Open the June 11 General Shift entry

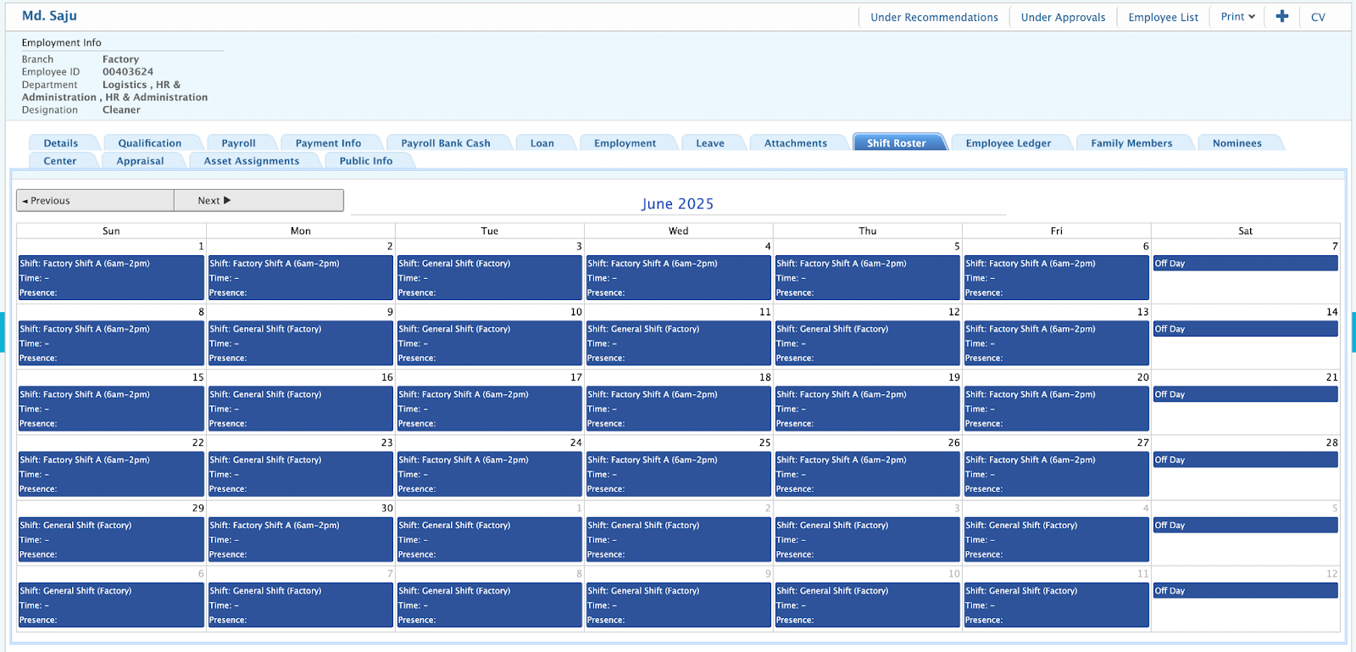678,343
